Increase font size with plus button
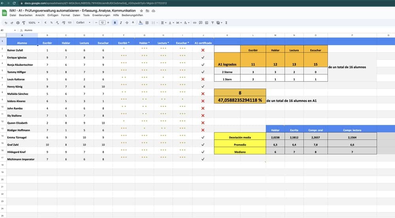Screen dimensions: 395x218 click(109, 23)
